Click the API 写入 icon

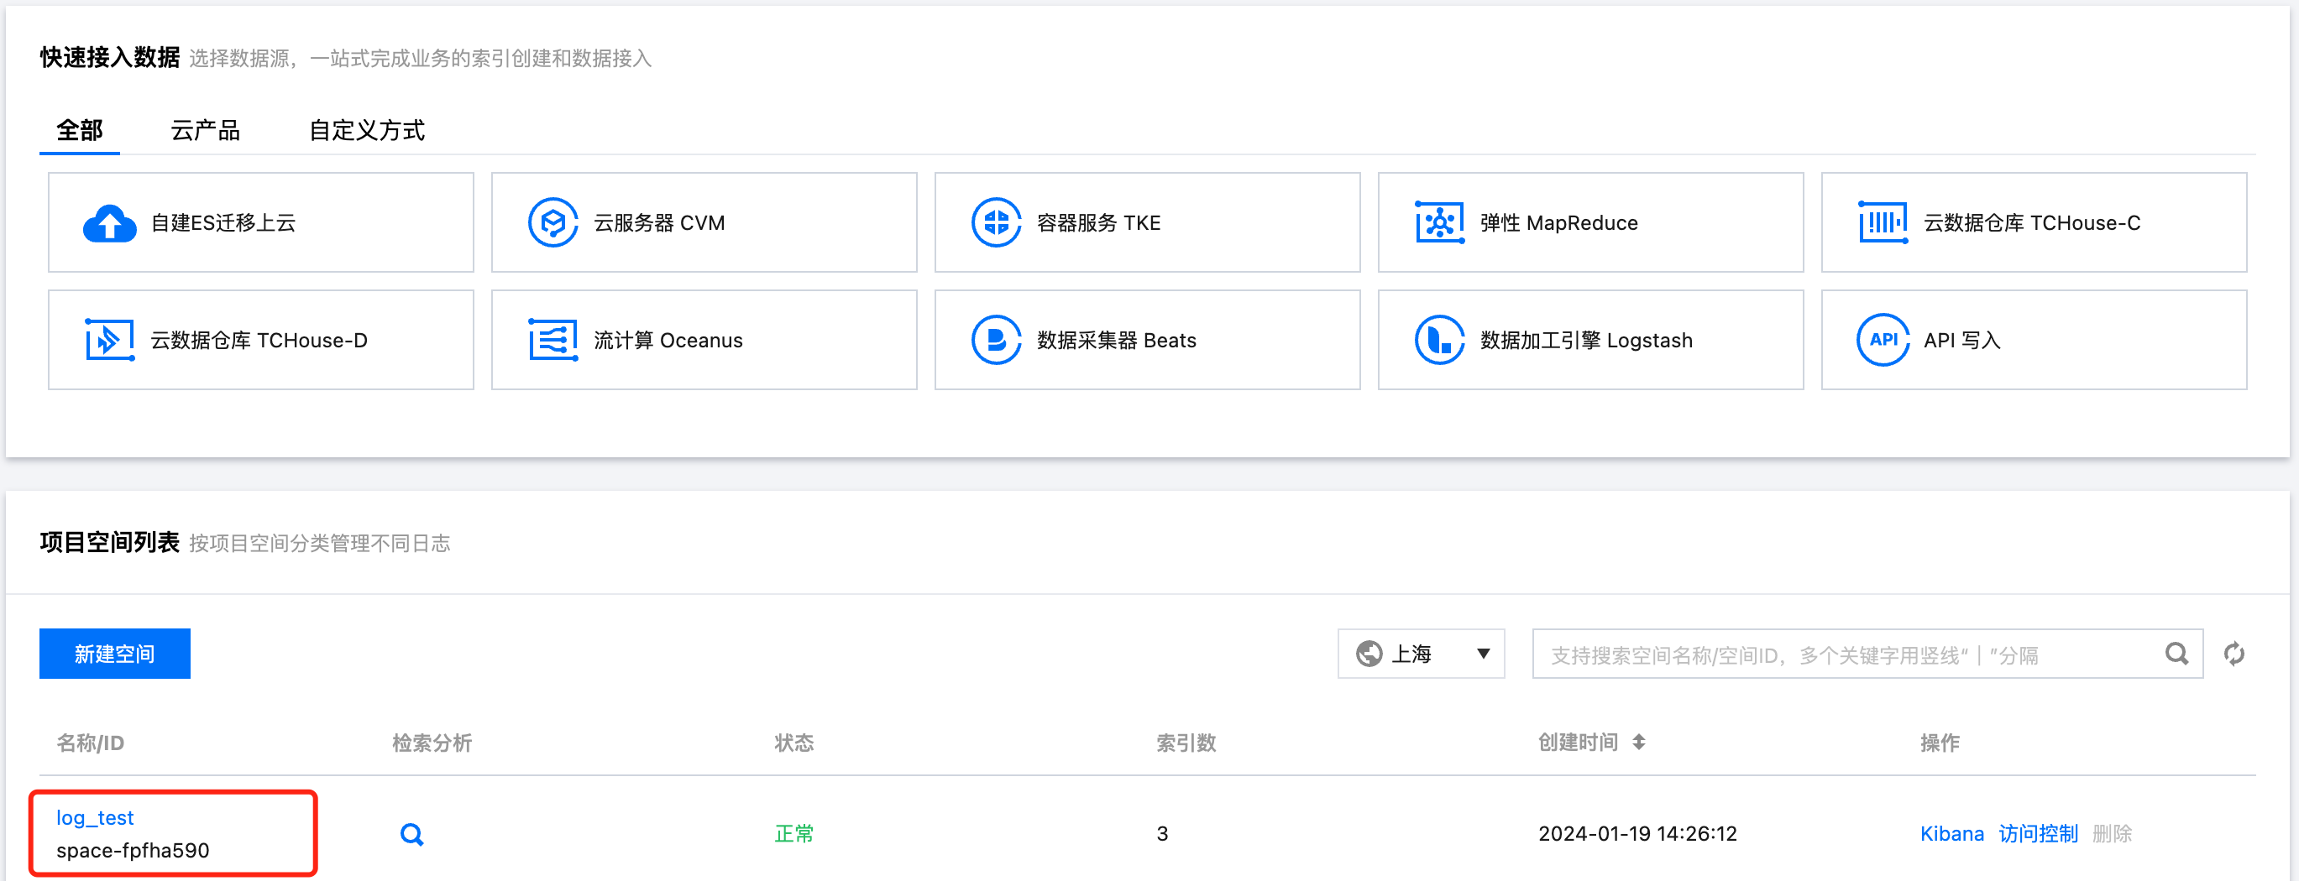click(x=1883, y=340)
